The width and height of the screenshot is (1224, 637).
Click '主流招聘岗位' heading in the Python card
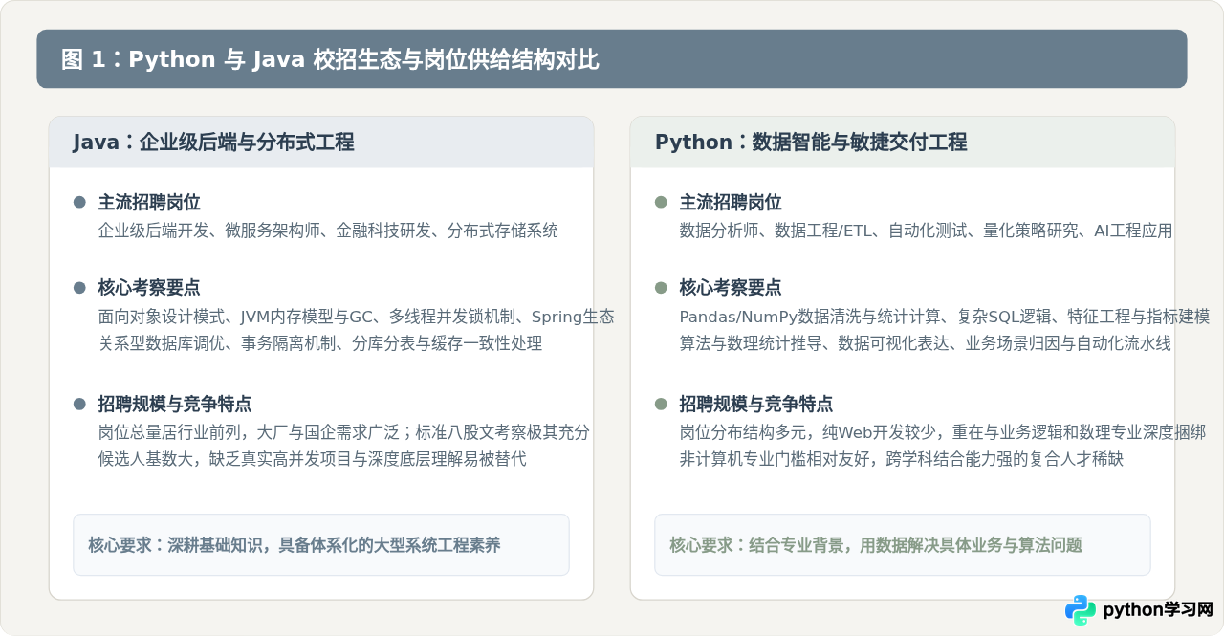[731, 203]
